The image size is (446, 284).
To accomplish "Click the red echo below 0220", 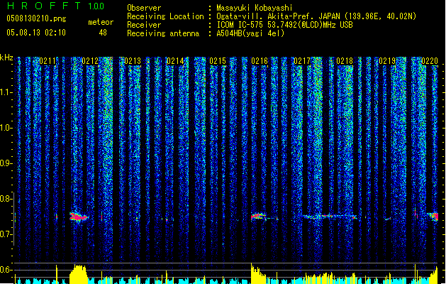I will [434, 217].
